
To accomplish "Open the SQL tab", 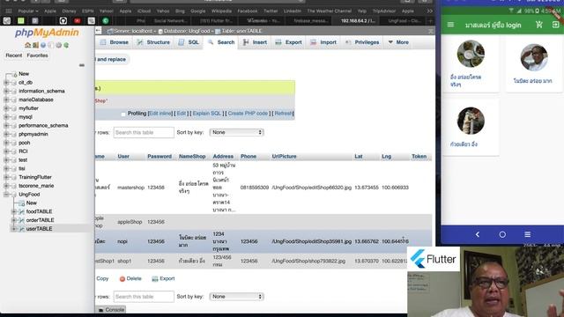I will point(189,42).
